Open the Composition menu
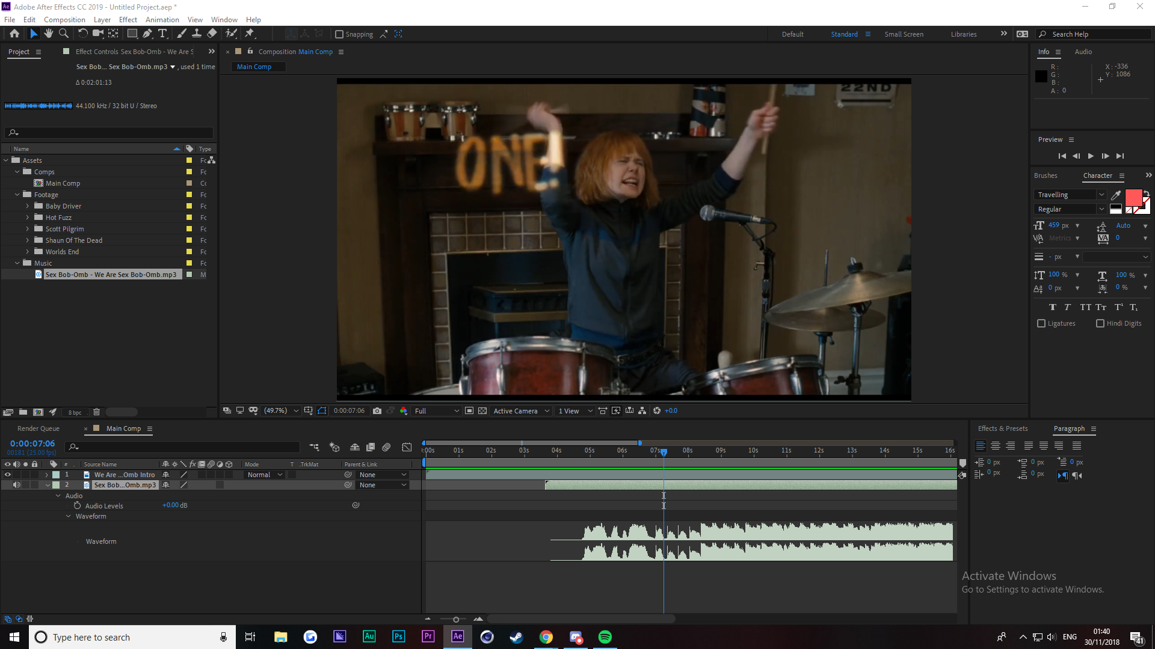Screen dimensions: 1155x649 click(64, 19)
